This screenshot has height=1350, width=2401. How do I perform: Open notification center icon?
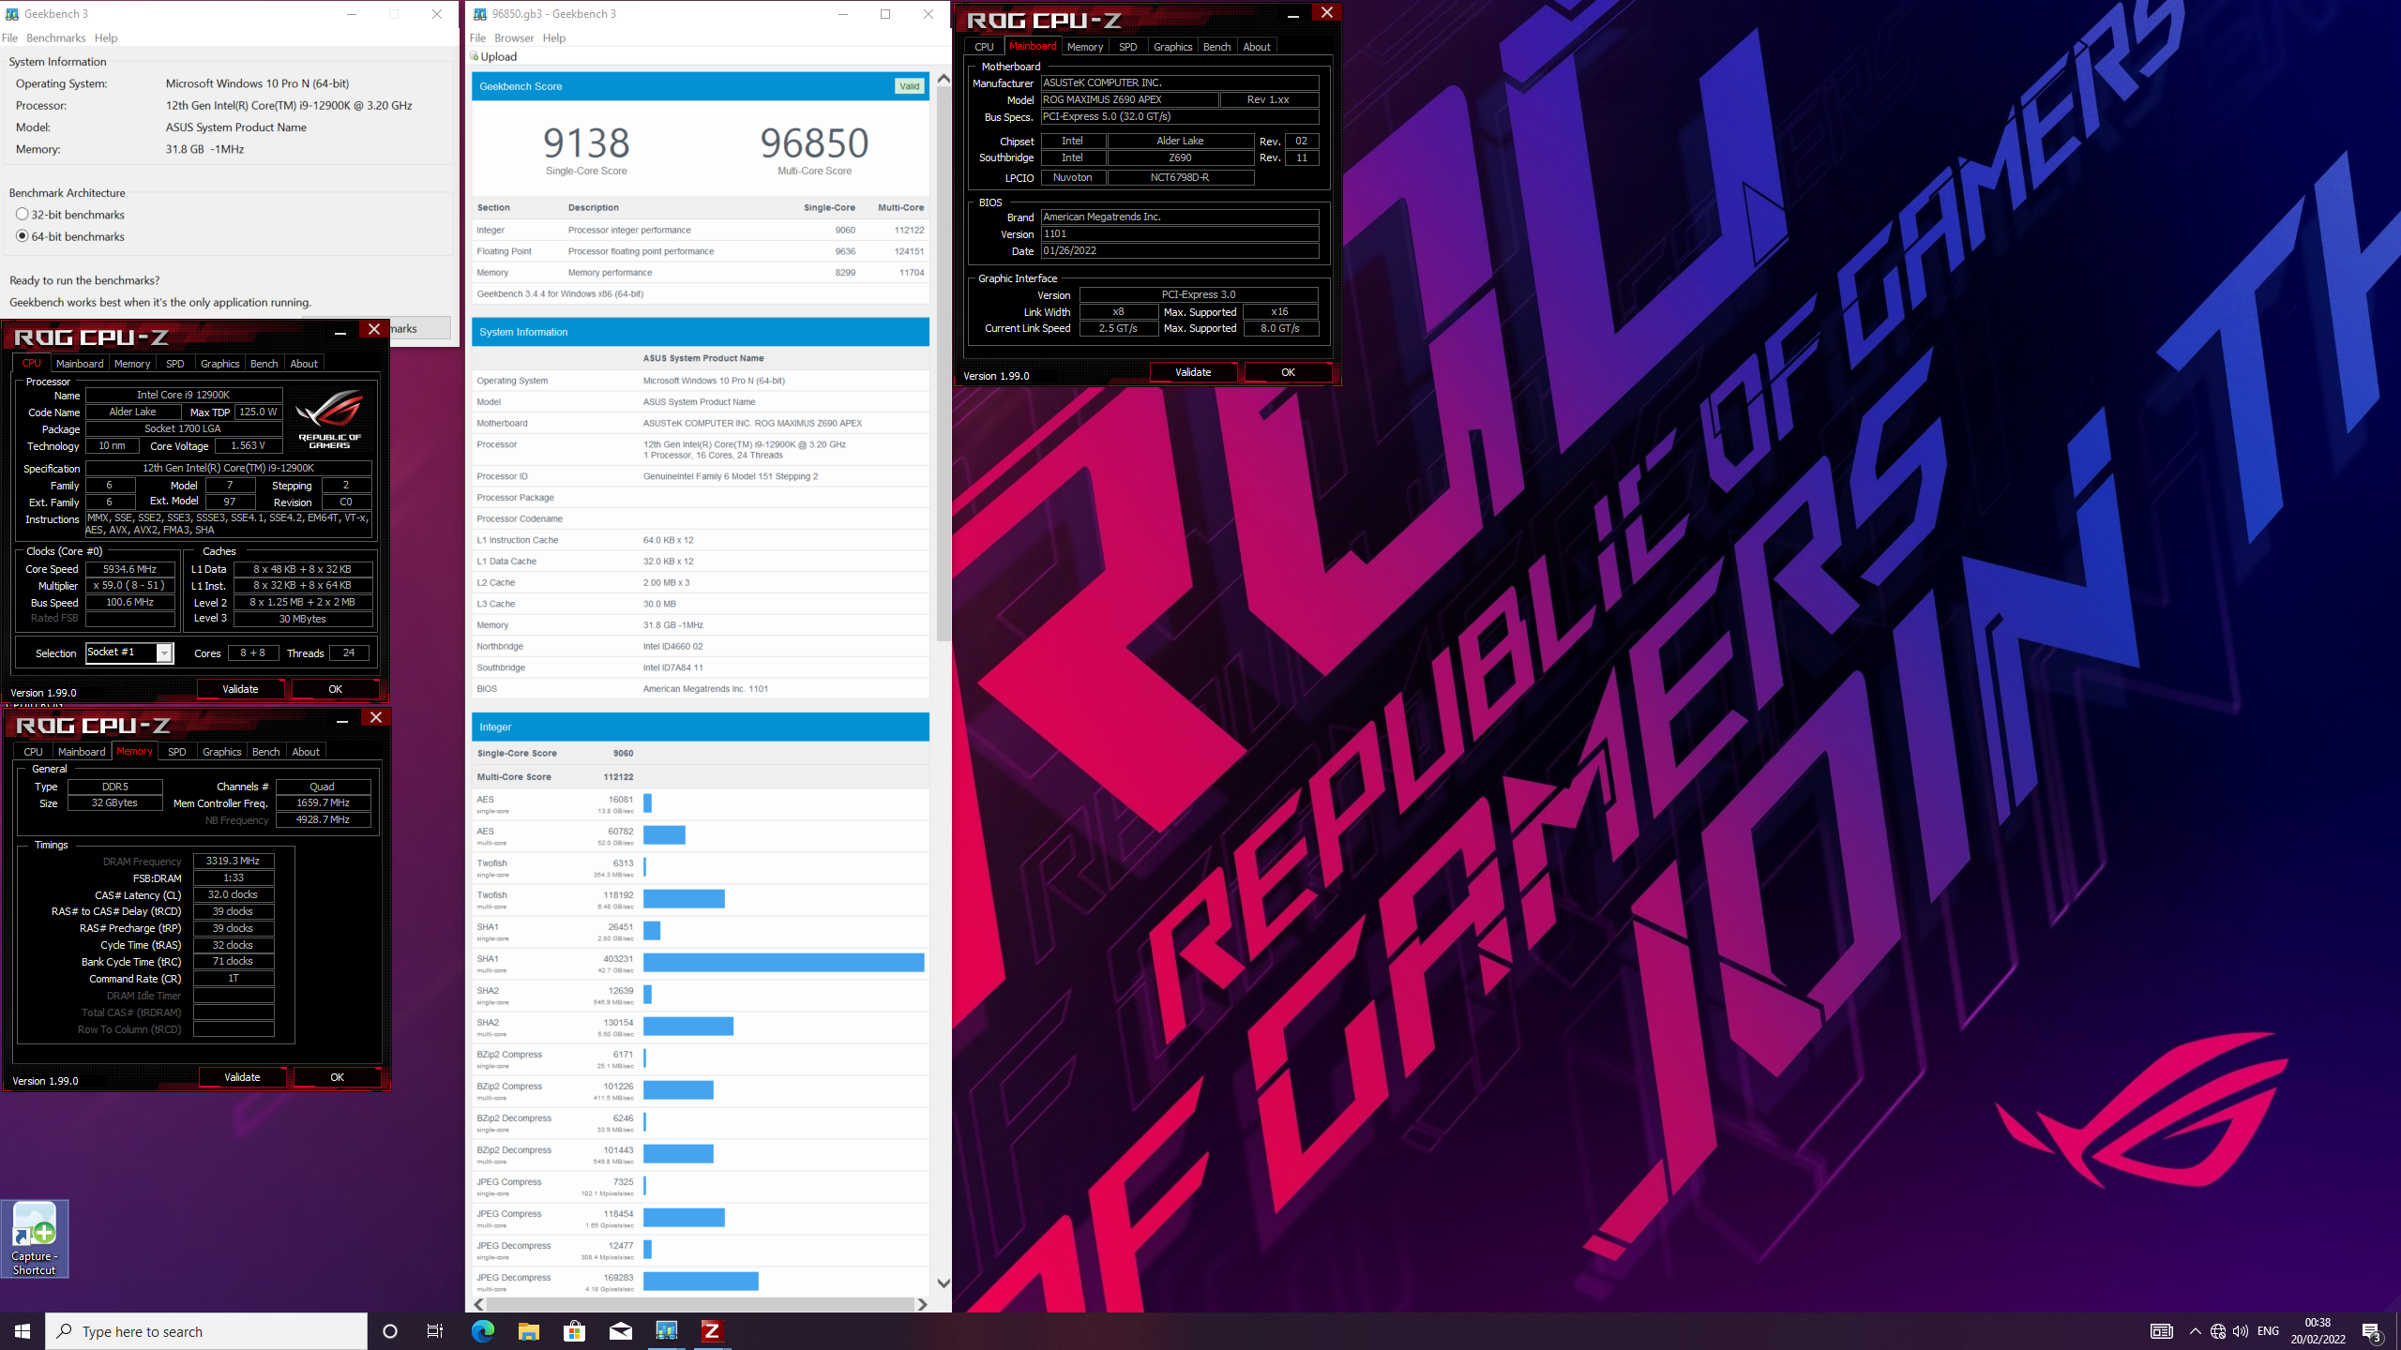(2372, 1331)
